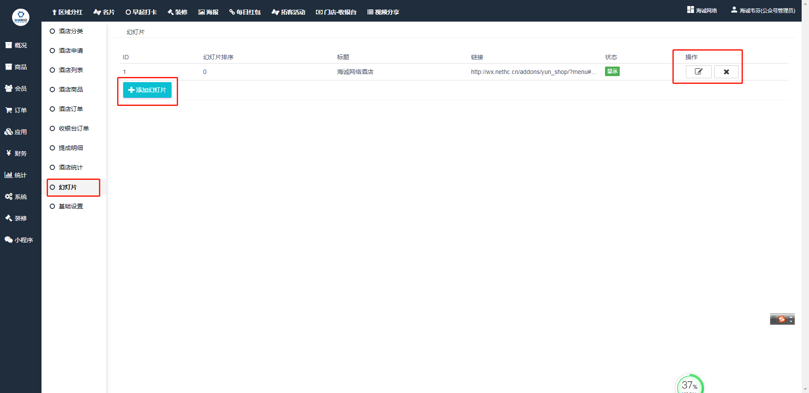Click the 37% floating progress ball
The height and width of the screenshot is (393, 809).
(690, 384)
